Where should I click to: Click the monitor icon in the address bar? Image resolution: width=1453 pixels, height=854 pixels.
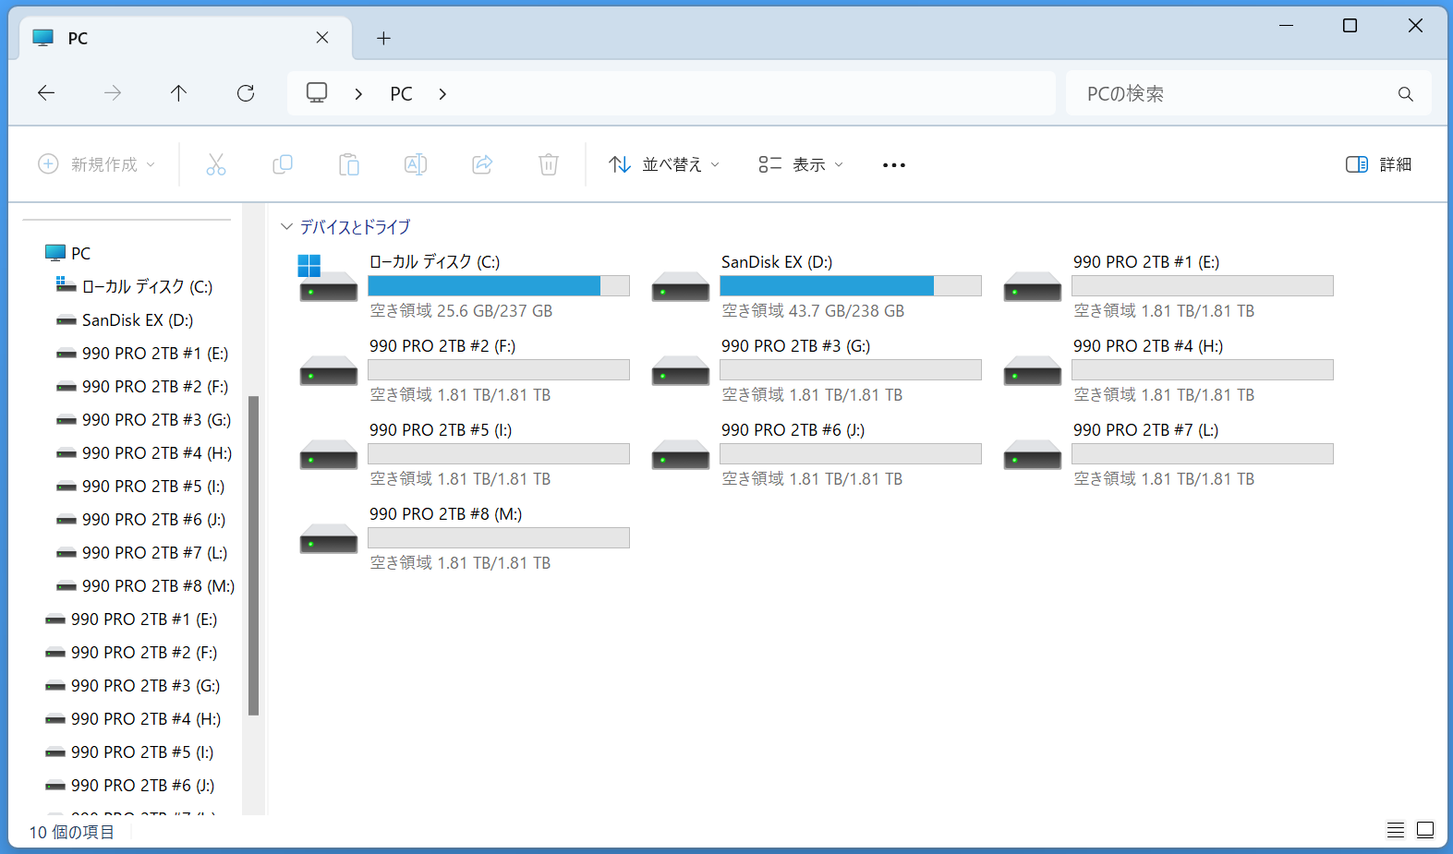click(x=317, y=92)
